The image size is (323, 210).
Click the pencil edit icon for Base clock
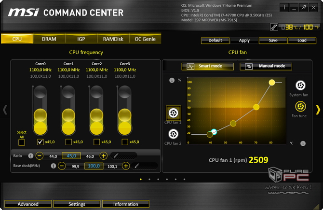145,166
